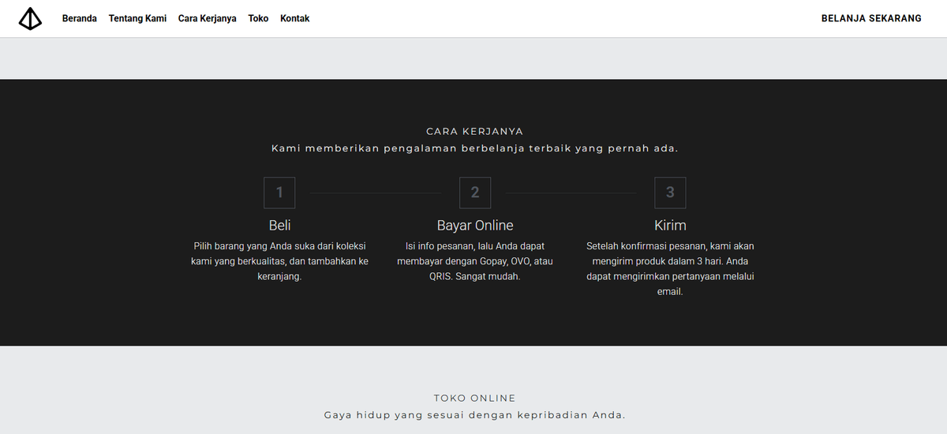This screenshot has height=434, width=947.
Task: Click the Beli step heading
Action: pyautogui.click(x=279, y=226)
